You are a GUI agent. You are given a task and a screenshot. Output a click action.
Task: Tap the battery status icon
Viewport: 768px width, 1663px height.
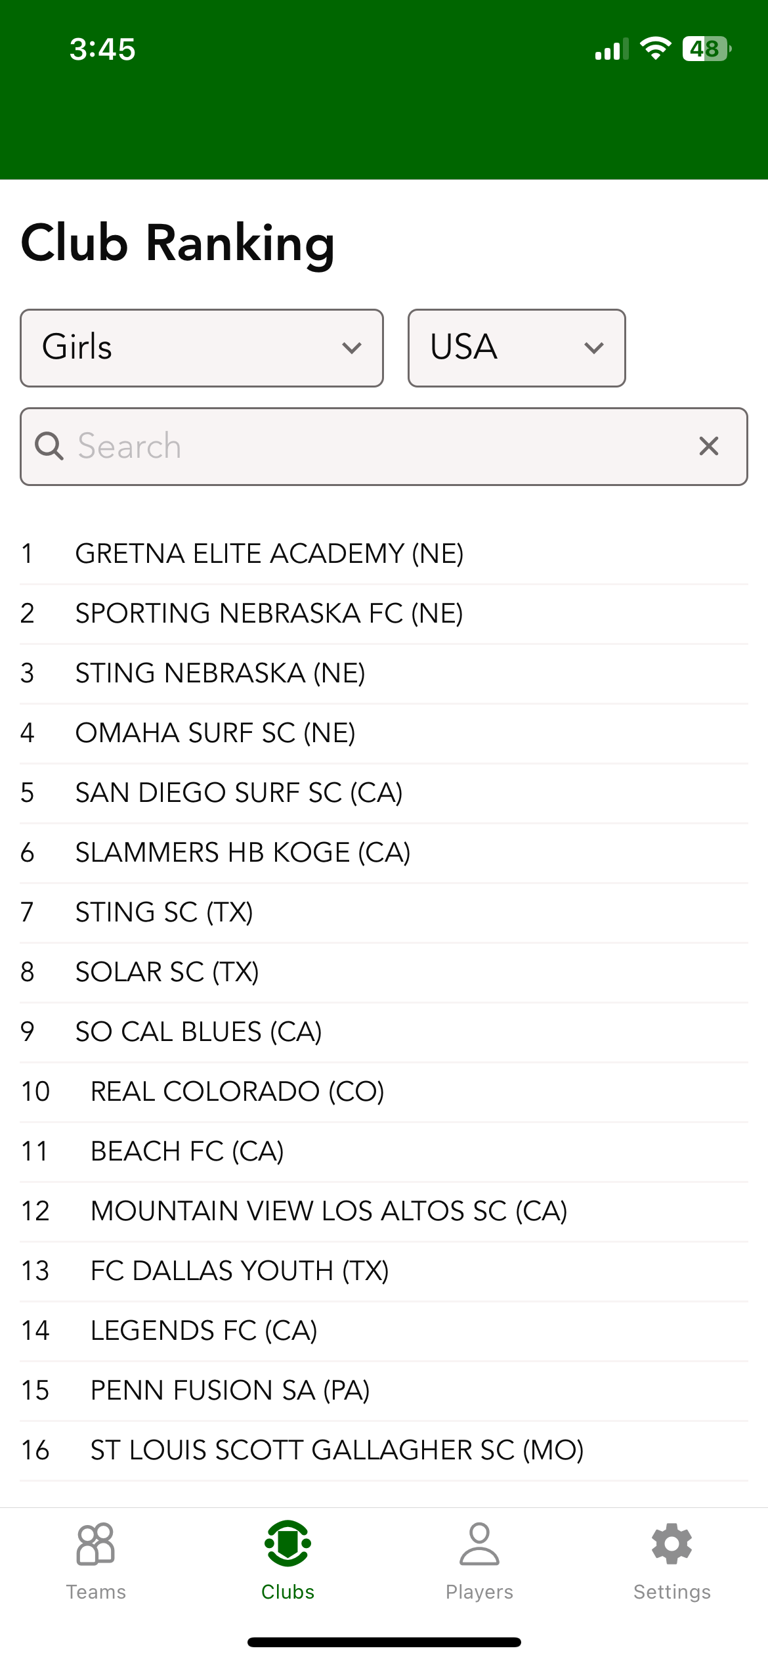706,49
